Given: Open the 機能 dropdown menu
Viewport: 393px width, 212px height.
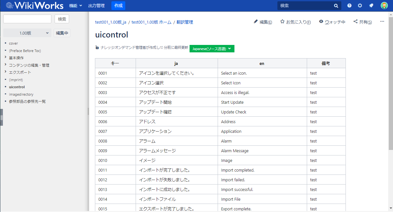Looking at the screenshot, I should click(x=76, y=5).
